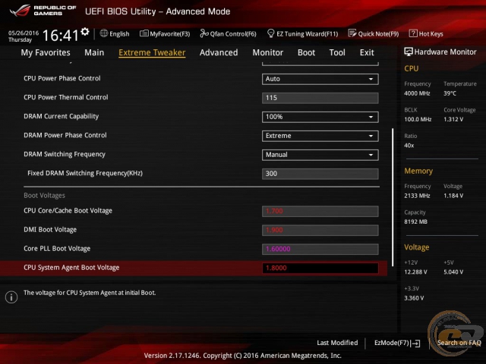Screen dimensions: 486x364
Task: Go to the Advanced tab
Action: click(x=219, y=52)
